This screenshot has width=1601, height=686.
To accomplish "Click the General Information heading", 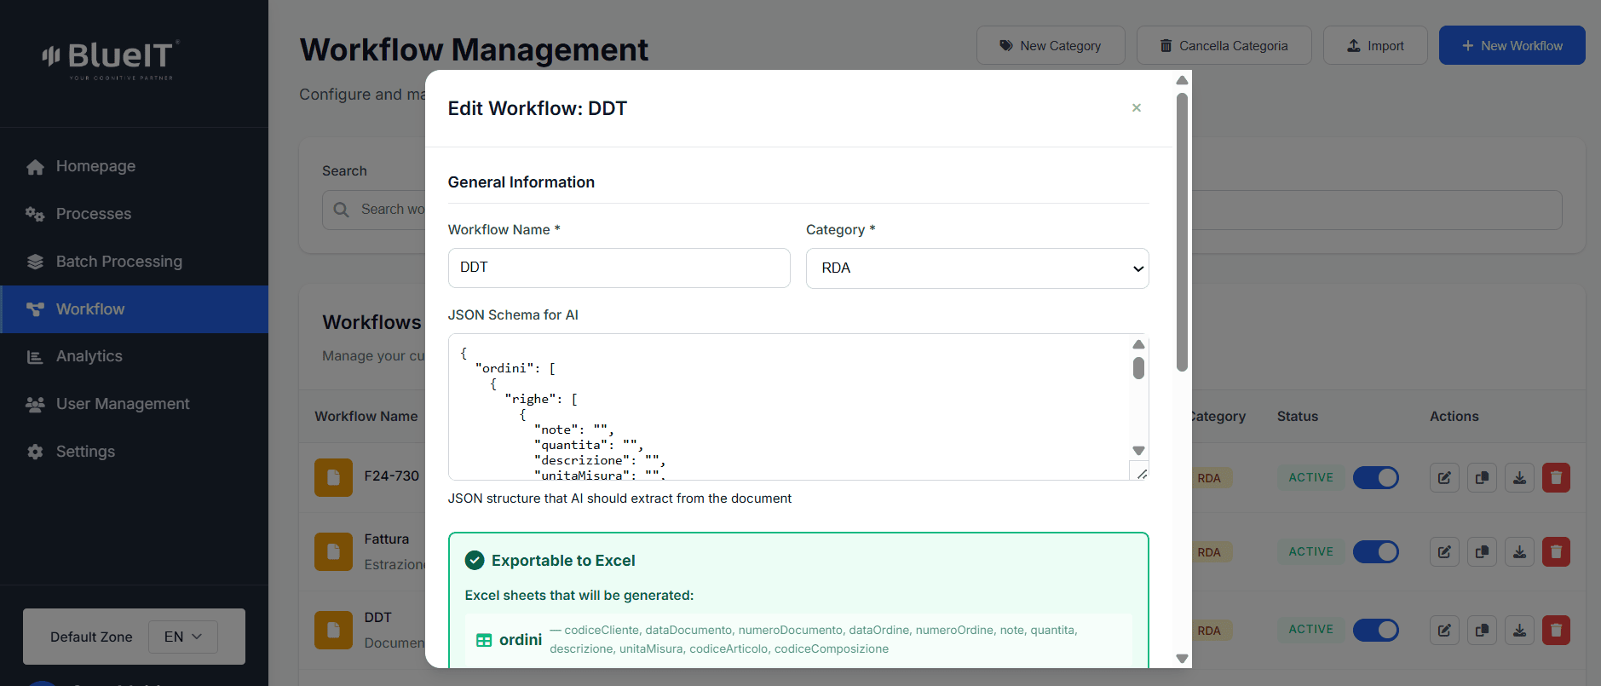I will [521, 182].
